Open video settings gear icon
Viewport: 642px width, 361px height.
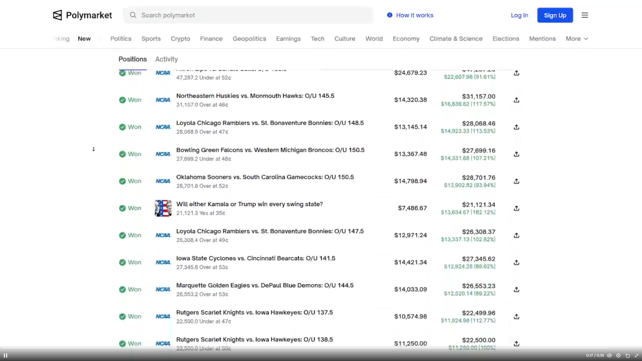(x=618, y=356)
